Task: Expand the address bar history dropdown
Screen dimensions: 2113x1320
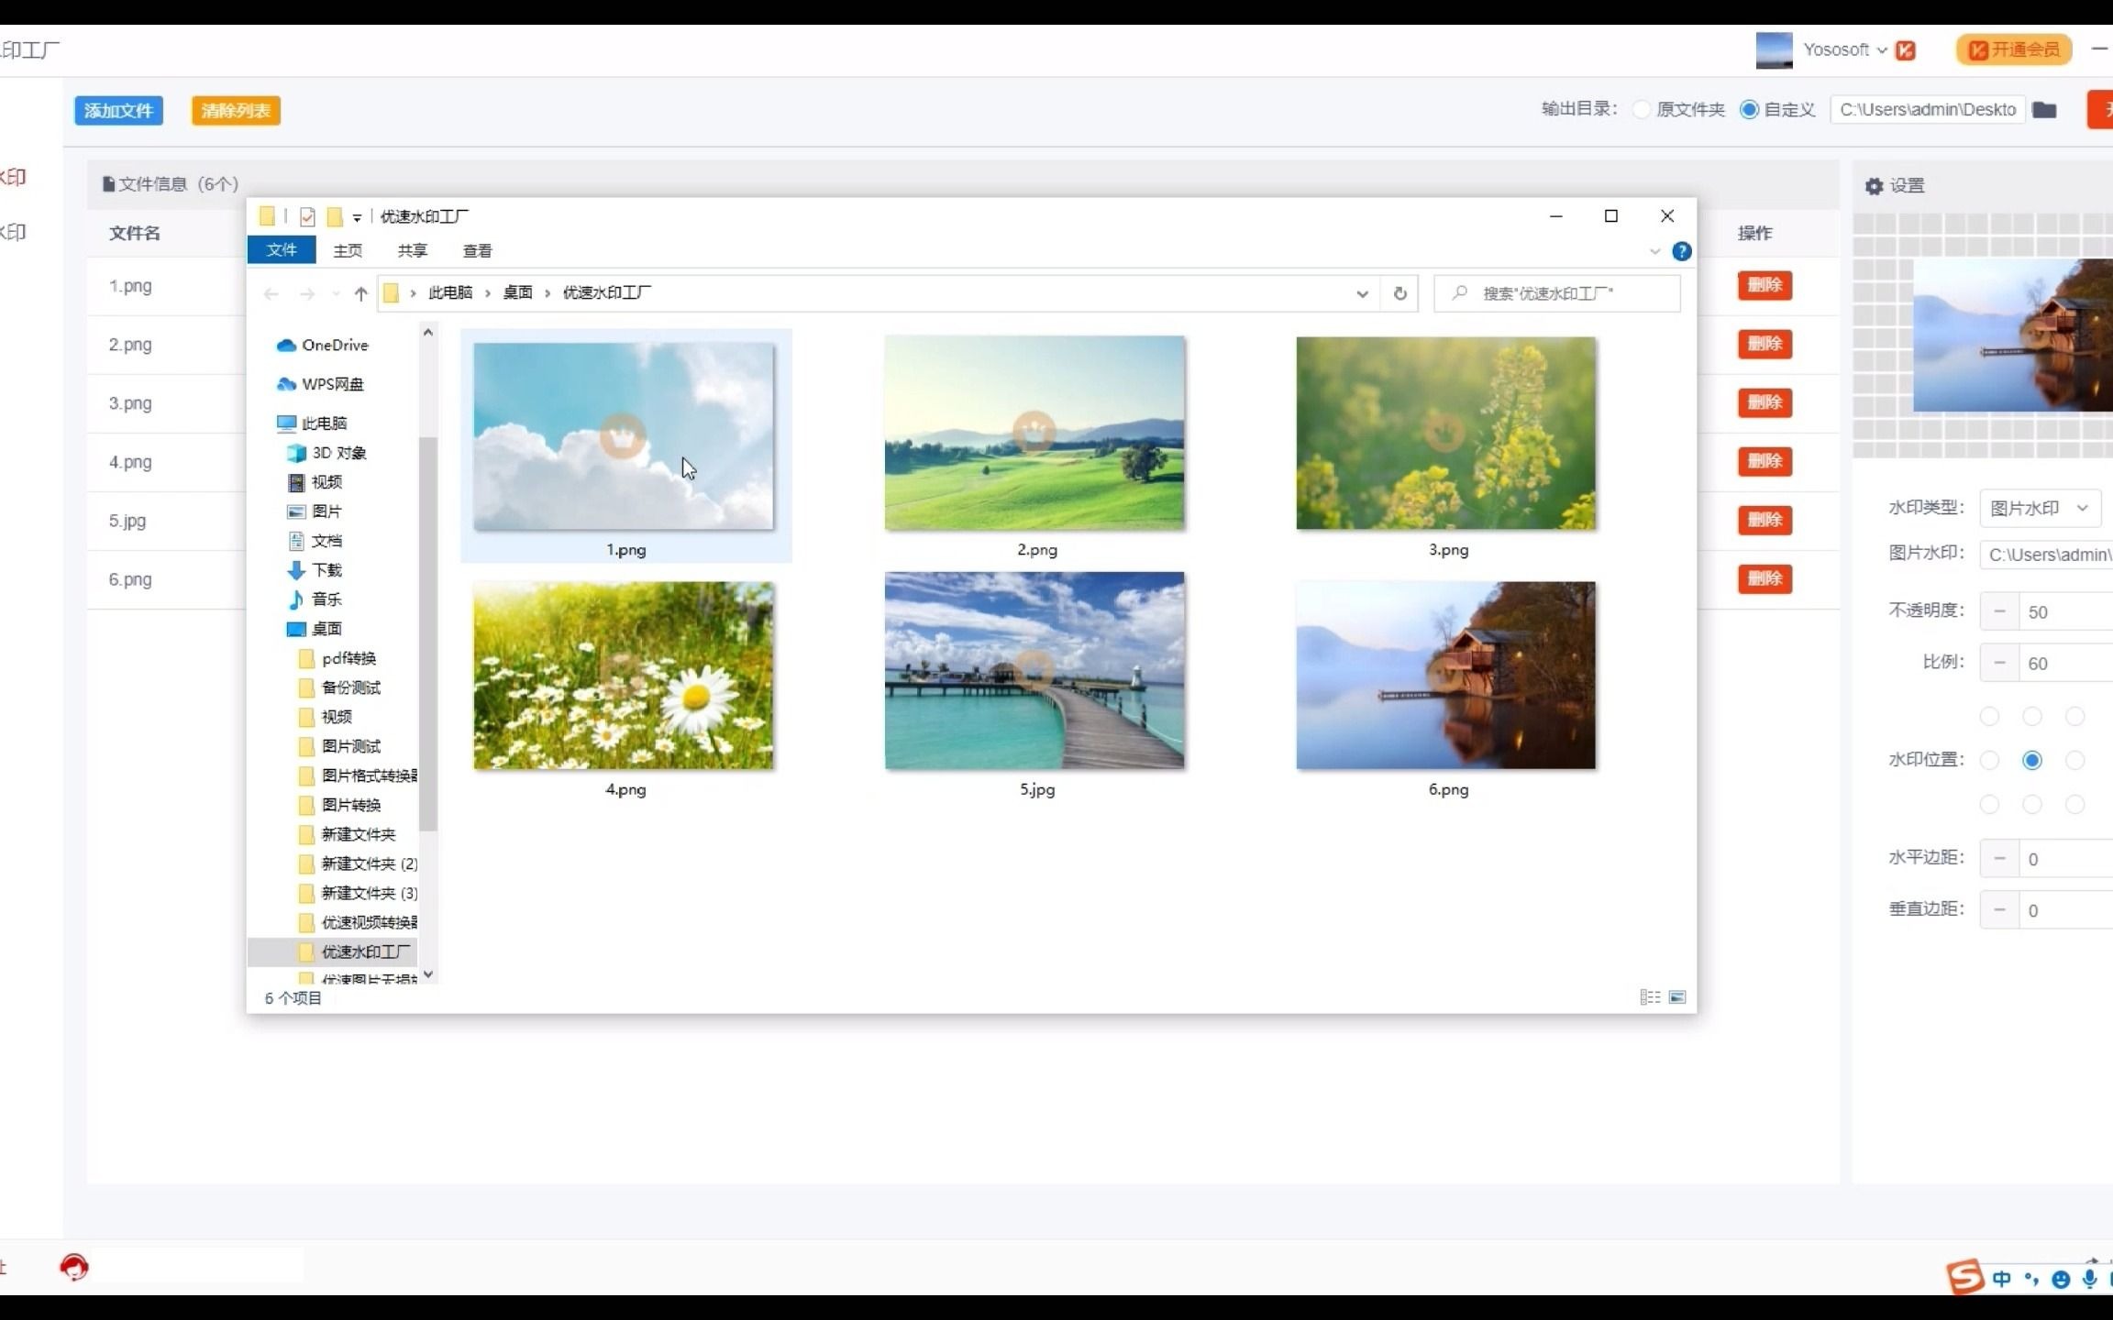Action: [x=1362, y=293]
